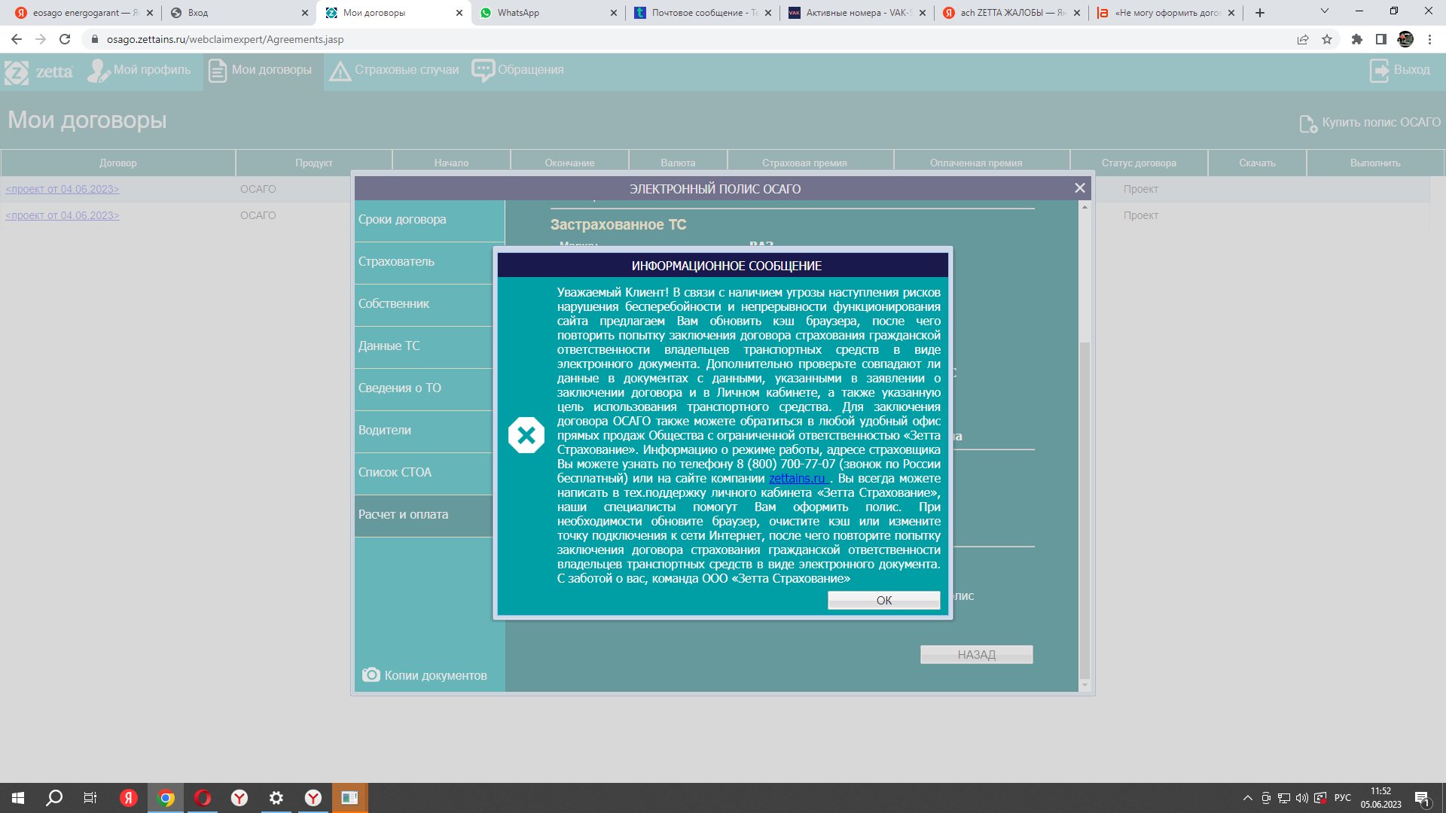This screenshot has width=1446, height=813.
Task: Open the zettains.ru link in message
Action: [x=799, y=479]
